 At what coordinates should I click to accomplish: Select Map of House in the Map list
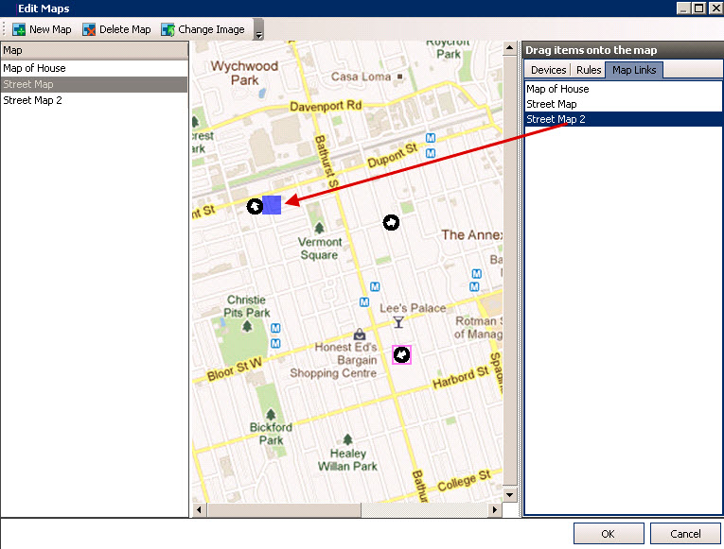click(x=95, y=68)
